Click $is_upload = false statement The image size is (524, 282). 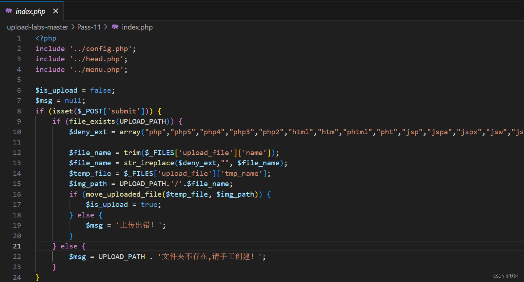pos(75,90)
